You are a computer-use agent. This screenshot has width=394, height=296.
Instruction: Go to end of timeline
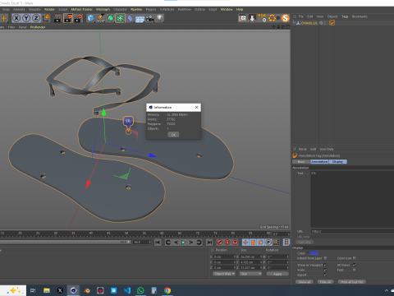[209, 243]
